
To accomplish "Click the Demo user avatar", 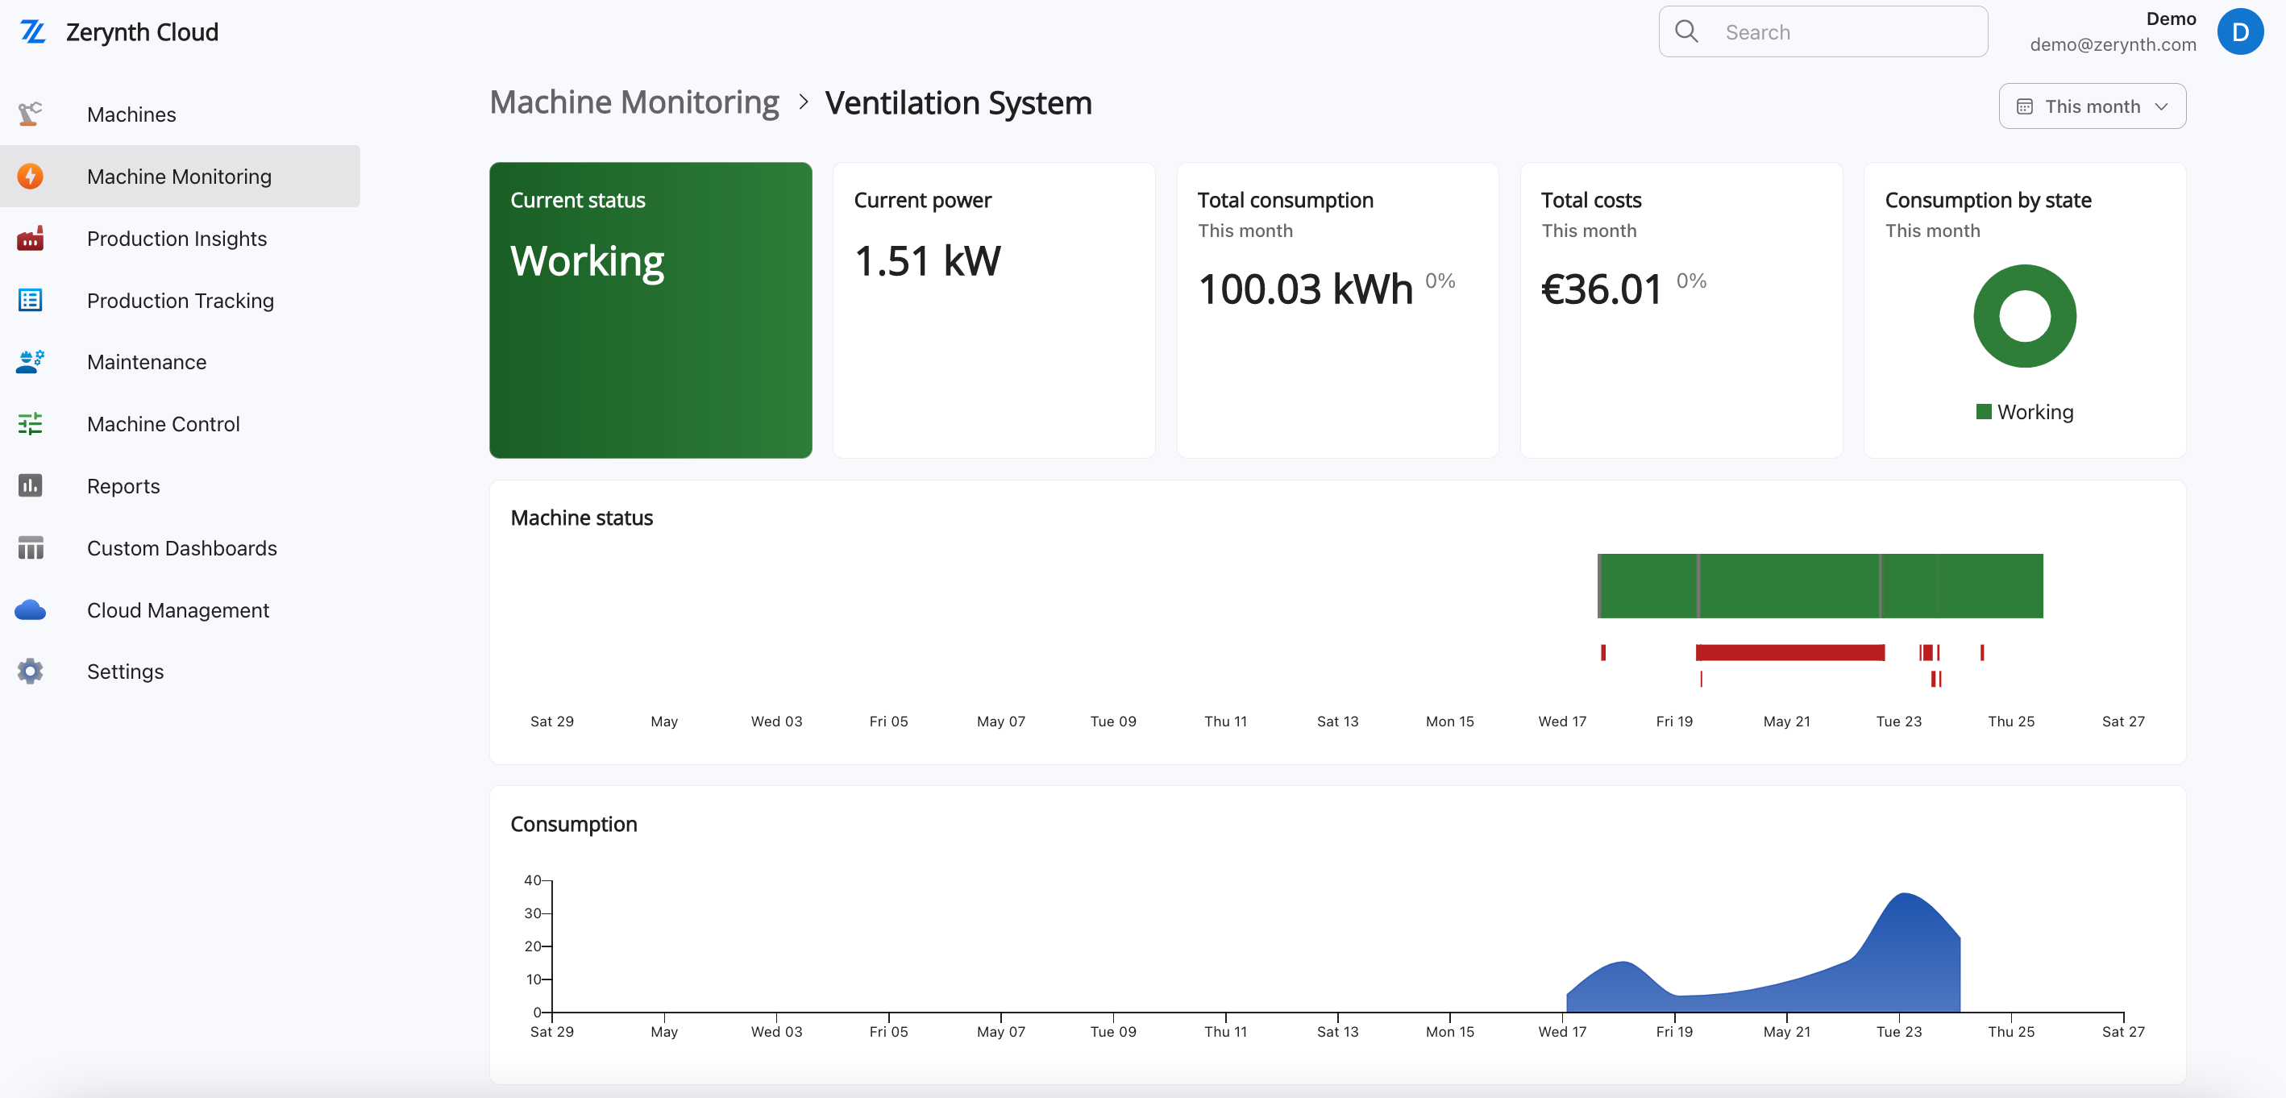I will coord(2240,31).
